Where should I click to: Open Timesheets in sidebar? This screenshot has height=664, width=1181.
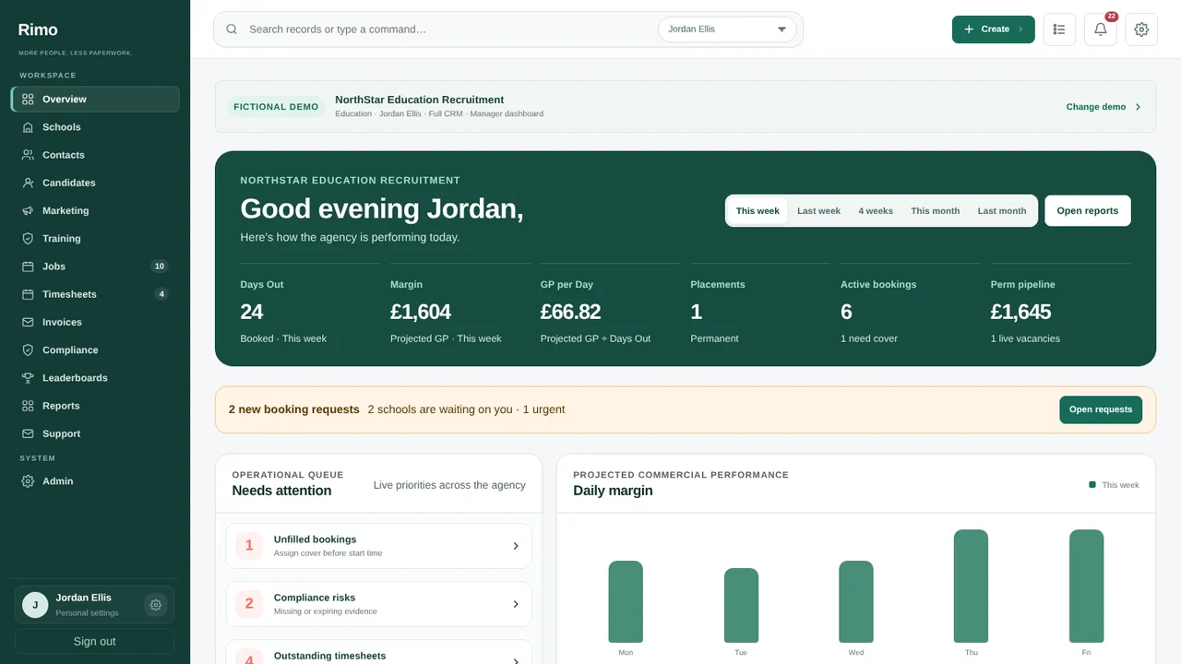95,294
